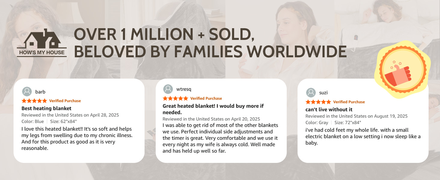Click suzi's profile avatar icon
440x180 pixels.
[x=311, y=93]
